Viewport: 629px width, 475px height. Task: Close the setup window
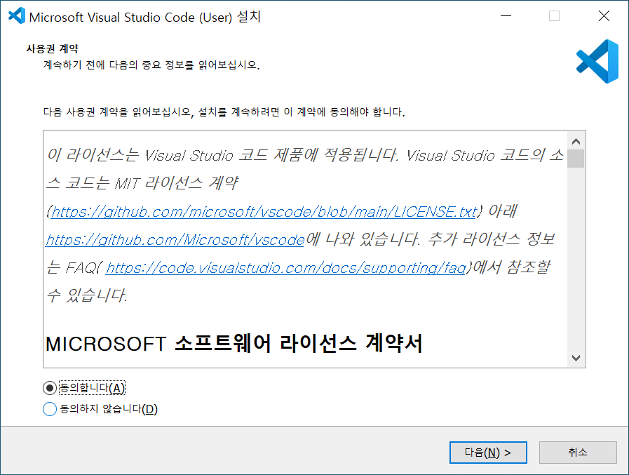tap(604, 16)
